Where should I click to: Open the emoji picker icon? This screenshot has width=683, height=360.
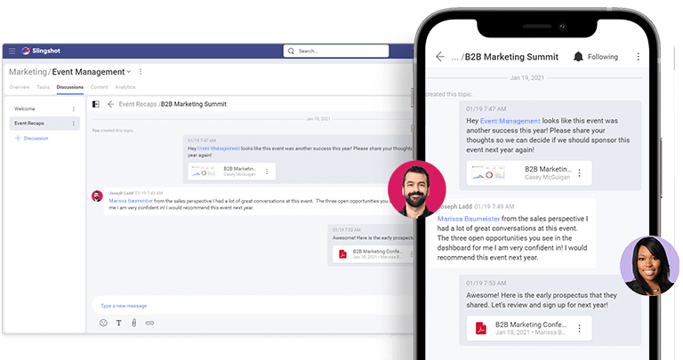[x=103, y=323]
